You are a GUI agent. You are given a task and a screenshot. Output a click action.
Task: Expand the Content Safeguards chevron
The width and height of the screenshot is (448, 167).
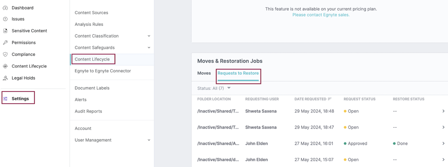(149, 47)
